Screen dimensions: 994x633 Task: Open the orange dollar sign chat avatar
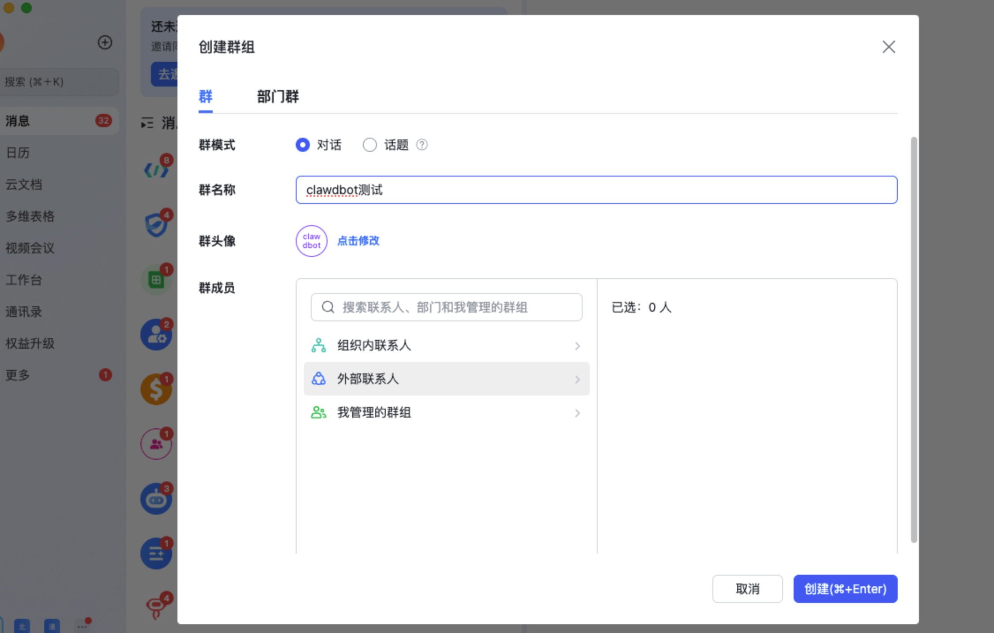click(x=156, y=389)
